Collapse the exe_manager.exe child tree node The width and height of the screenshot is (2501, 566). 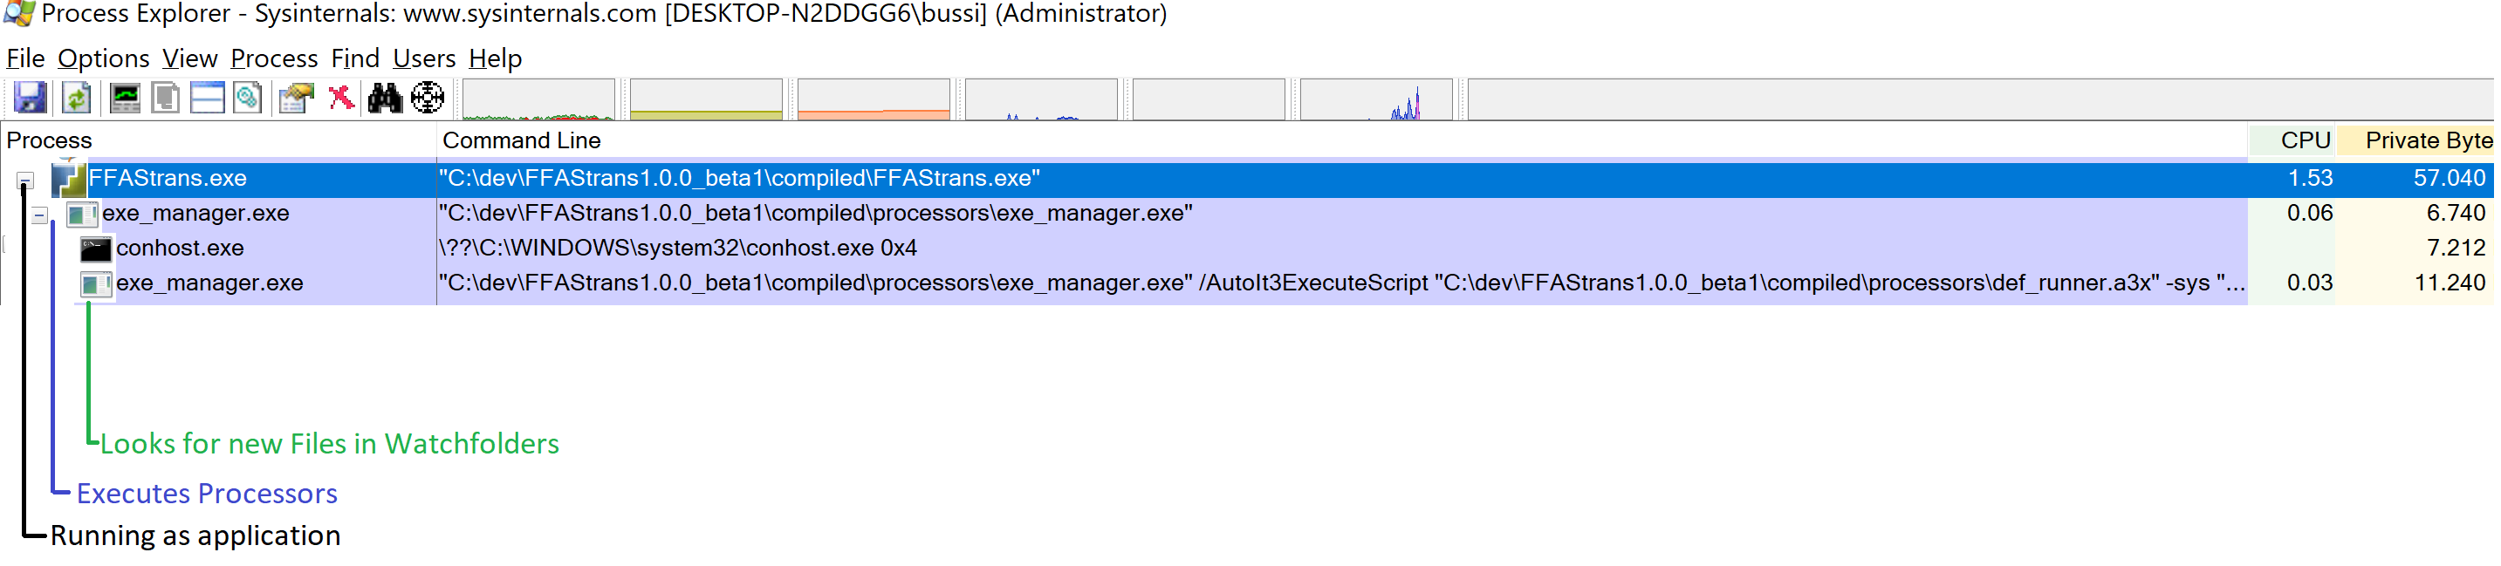pos(40,215)
